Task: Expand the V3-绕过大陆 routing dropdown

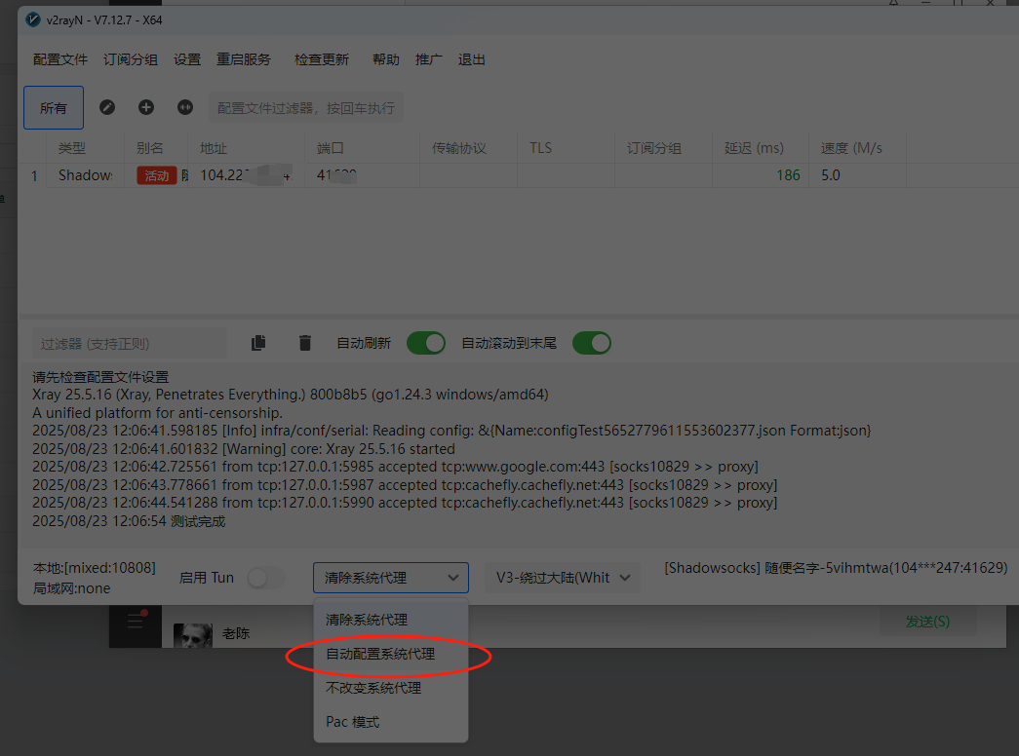Action: (x=563, y=578)
